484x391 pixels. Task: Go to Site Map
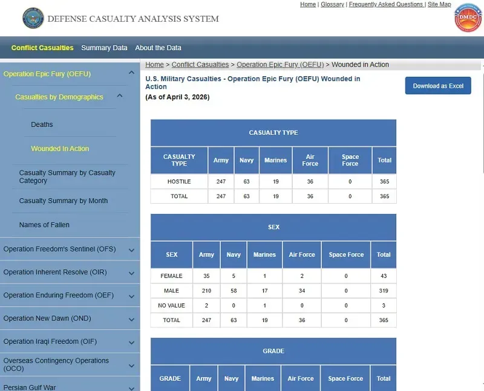439,4
